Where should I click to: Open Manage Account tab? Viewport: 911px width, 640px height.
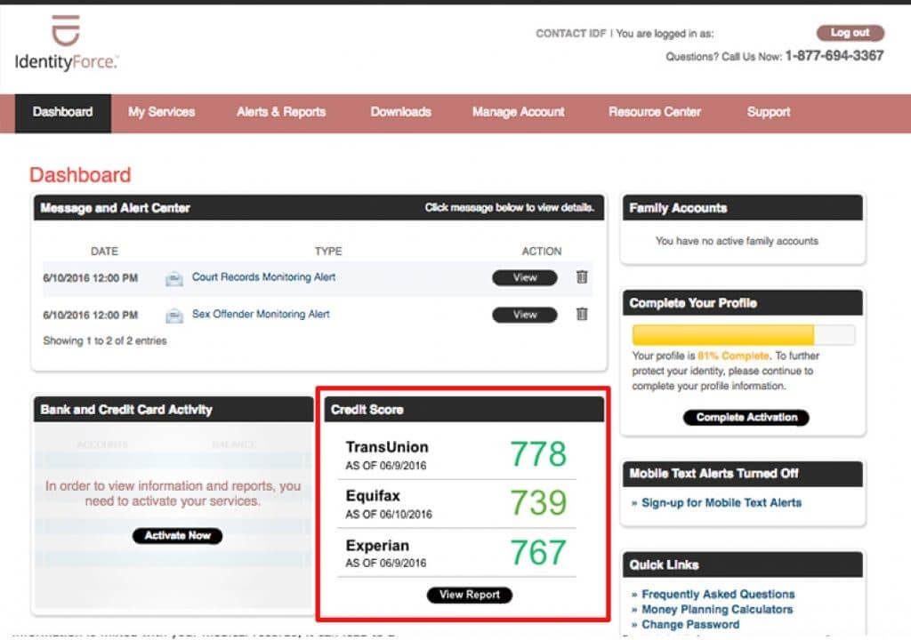click(519, 112)
